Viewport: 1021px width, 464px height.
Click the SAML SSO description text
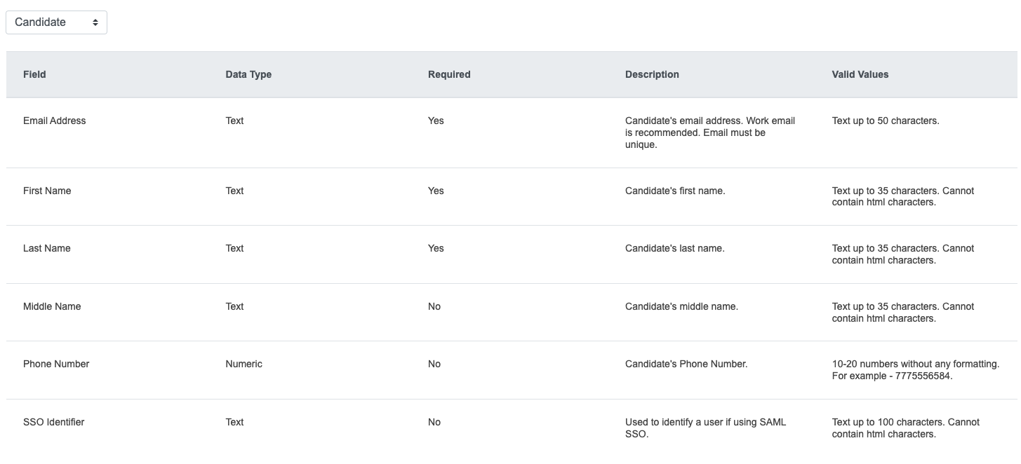click(705, 428)
